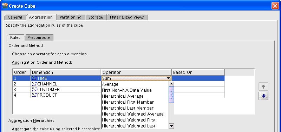This screenshot has width=281, height=132.
Task: Open the Storage tab
Action: [96, 17]
